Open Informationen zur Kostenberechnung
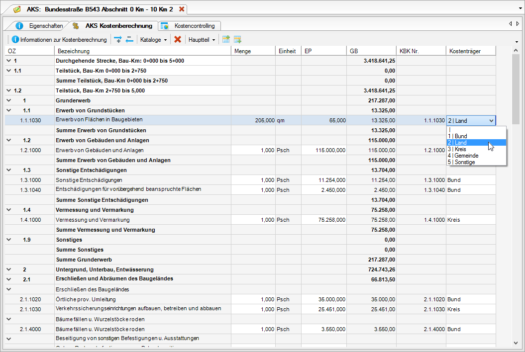 click(59, 39)
